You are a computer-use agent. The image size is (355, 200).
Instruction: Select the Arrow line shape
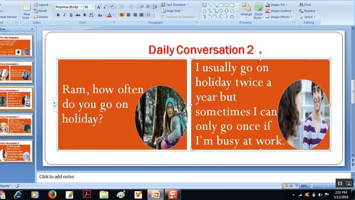click(216, 5)
